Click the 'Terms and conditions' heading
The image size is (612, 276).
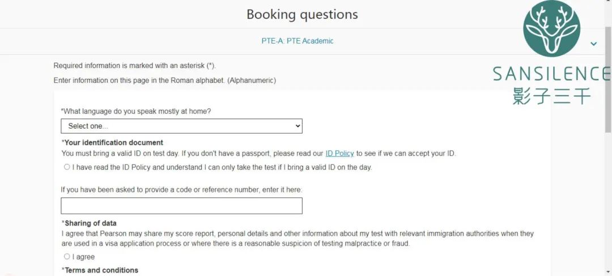tap(100, 270)
